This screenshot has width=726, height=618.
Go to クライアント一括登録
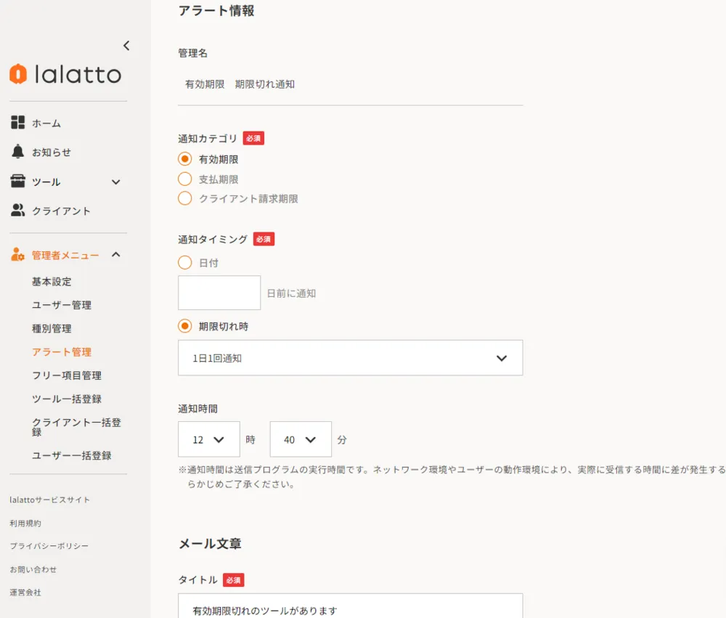coord(76,427)
